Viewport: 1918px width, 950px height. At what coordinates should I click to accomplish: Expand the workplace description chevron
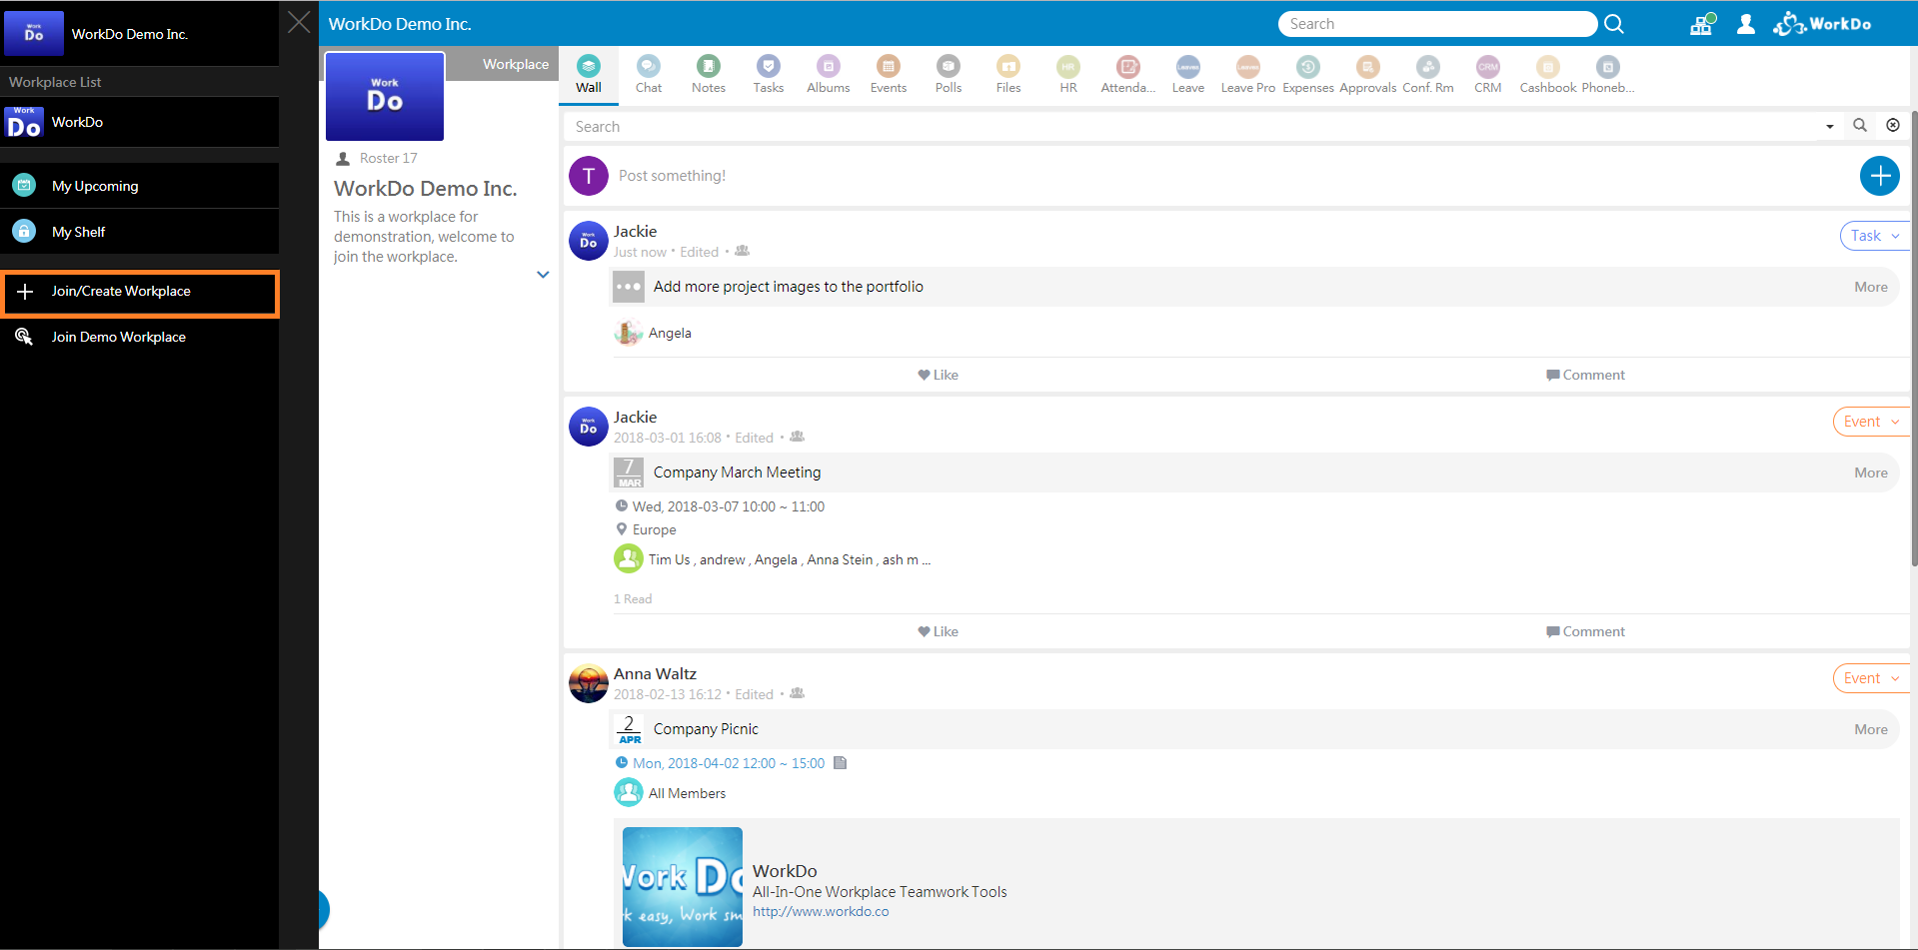[x=543, y=275]
